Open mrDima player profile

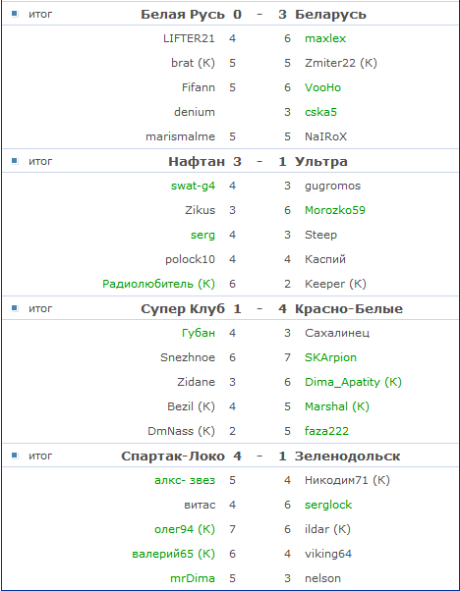(193, 578)
